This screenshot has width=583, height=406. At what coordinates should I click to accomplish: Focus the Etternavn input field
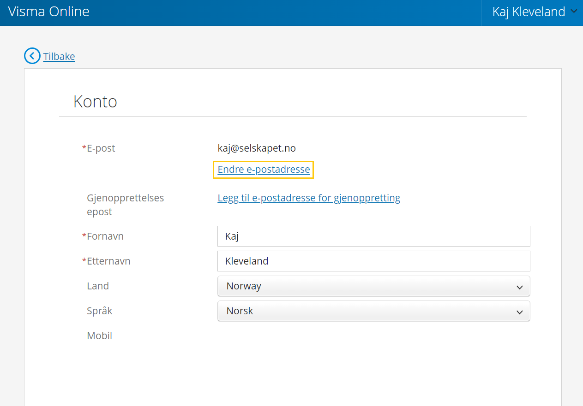click(x=373, y=261)
